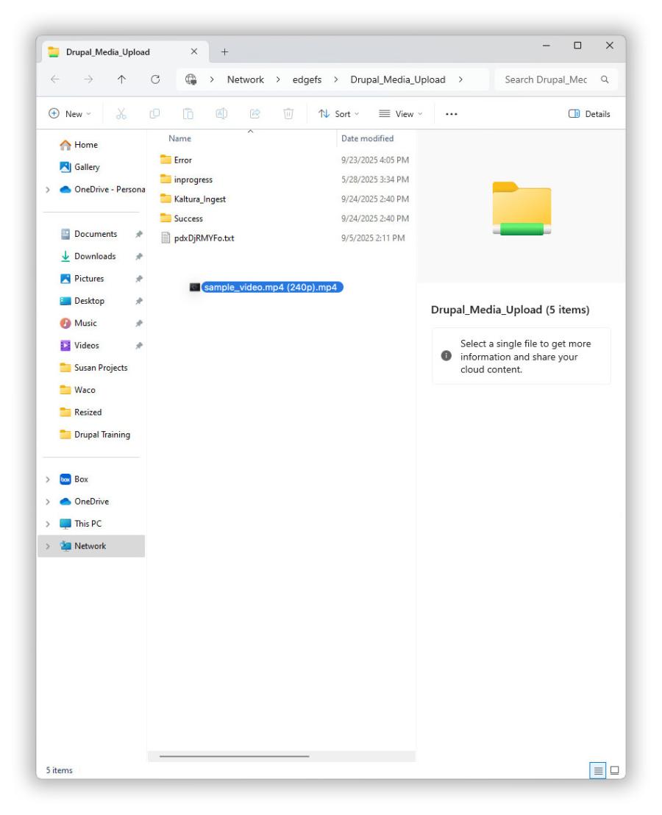Image resolution: width=662 pixels, height=815 pixels.
Task: Go up one folder level arrow
Action: pyautogui.click(x=121, y=79)
